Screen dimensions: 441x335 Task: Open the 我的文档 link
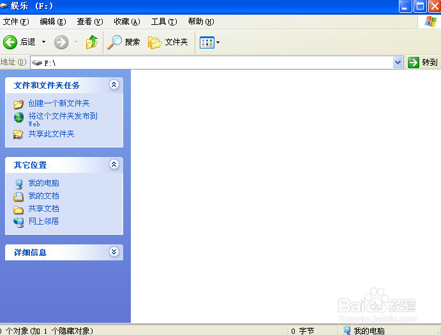coord(43,196)
